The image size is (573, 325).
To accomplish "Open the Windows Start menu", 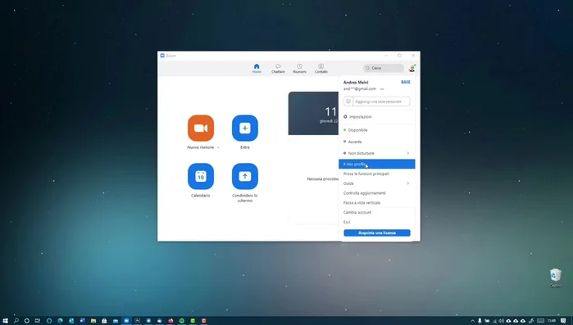I will point(5,321).
